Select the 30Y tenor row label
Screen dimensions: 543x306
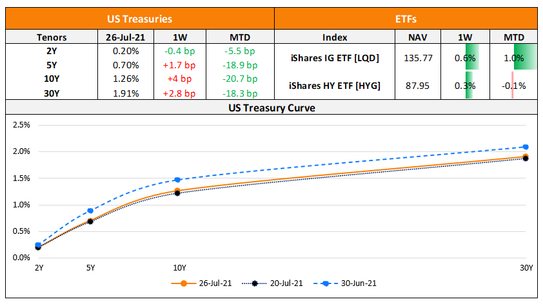click(52, 93)
